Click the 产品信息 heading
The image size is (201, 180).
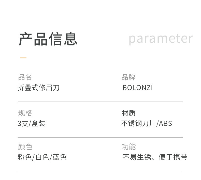tap(48, 39)
